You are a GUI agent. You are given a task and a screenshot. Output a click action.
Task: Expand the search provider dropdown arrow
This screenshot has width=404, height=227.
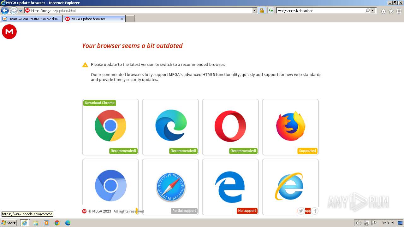point(373,10)
